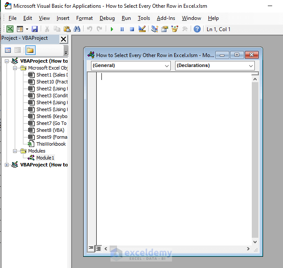
Task: Toggle the Folders view button in the Project pane
Action: pyautogui.click(x=30, y=50)
